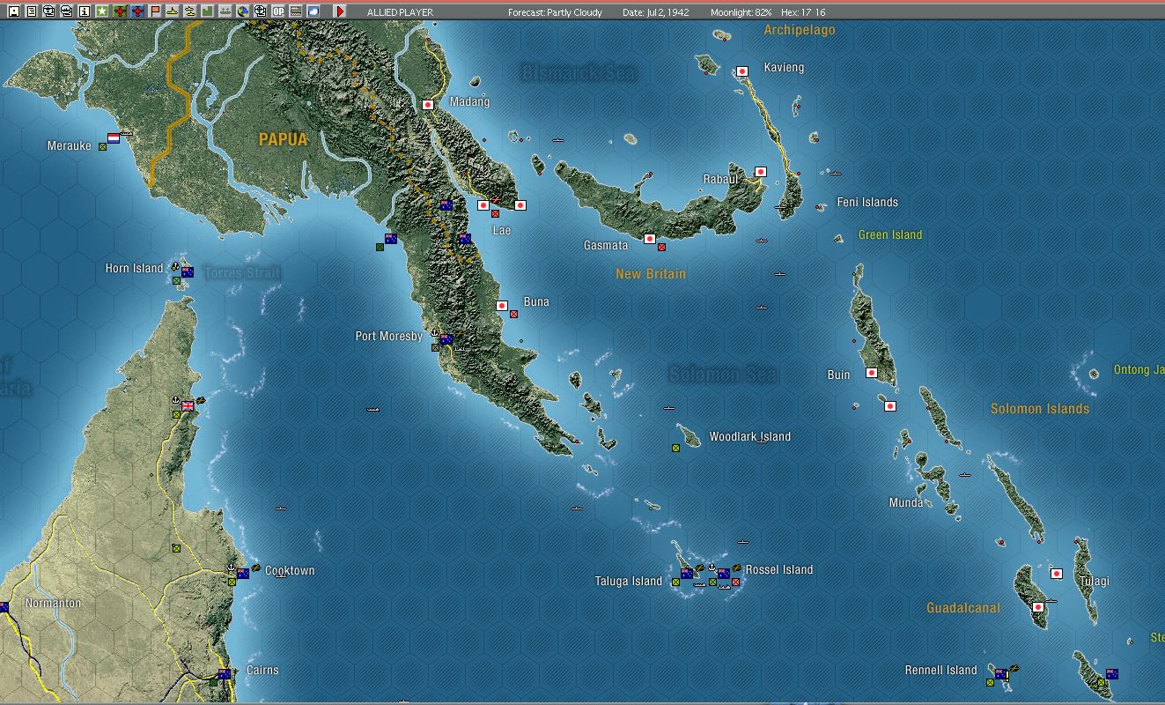Open the document list report icon

32,11
